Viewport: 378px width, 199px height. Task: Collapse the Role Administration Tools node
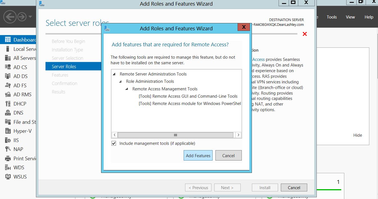pyautogui.click(x=120, y=82)
